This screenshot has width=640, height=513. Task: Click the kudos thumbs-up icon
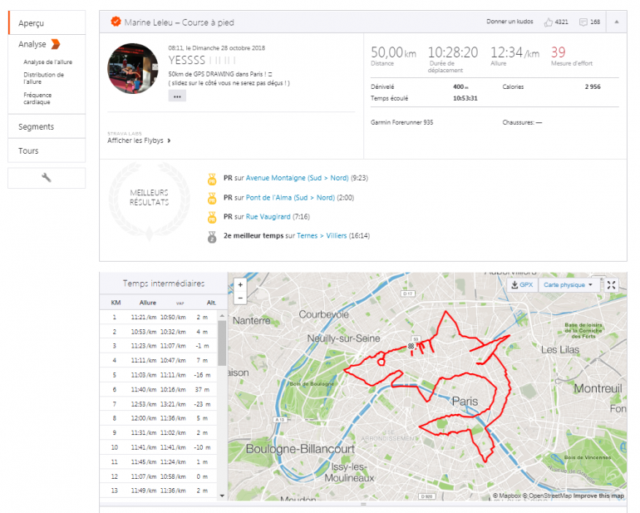click(549, 22)
